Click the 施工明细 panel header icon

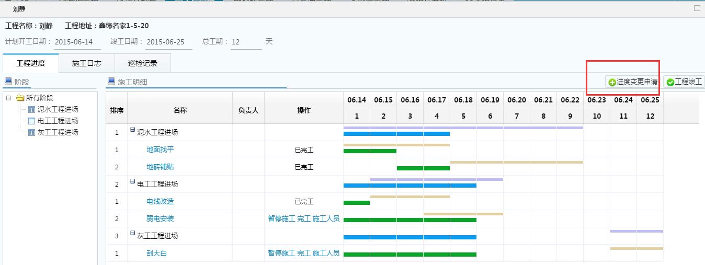point(111,82)
